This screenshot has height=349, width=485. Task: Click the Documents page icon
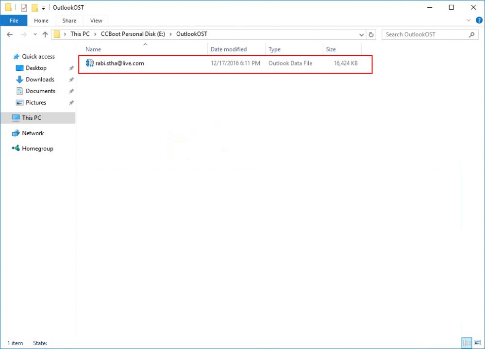point(19,91)
